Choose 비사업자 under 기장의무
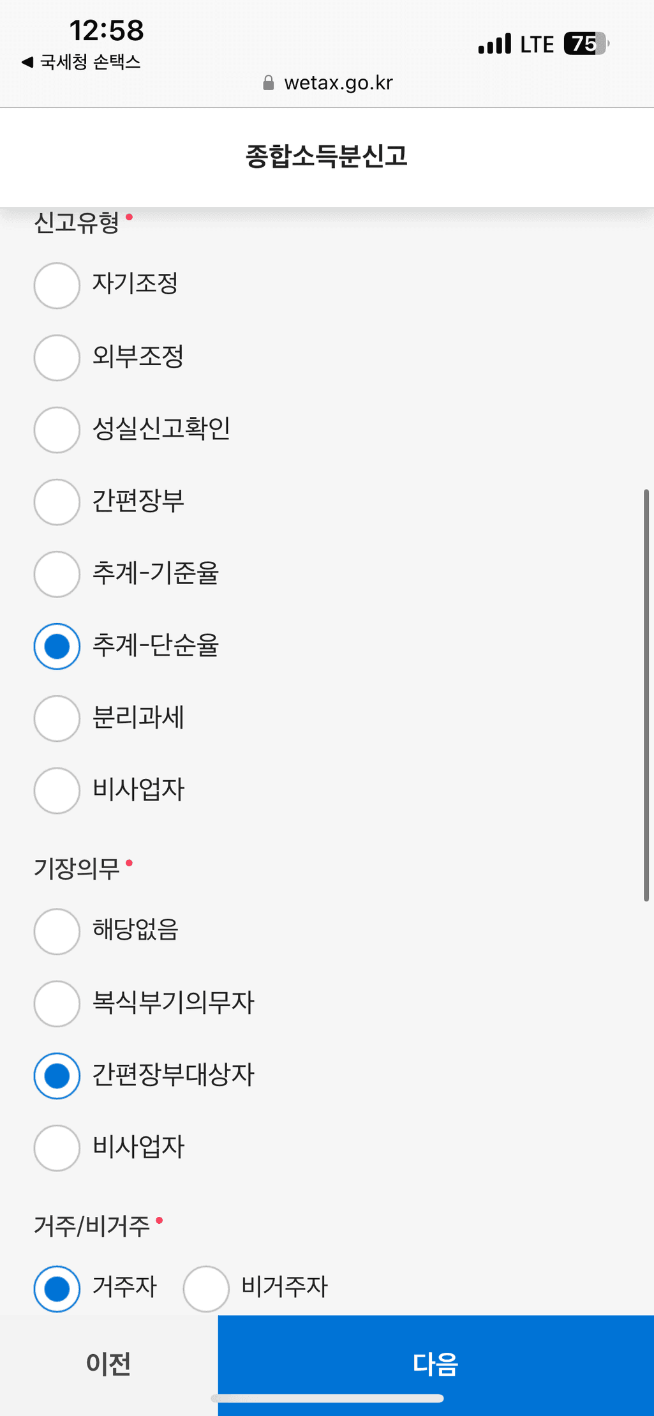 pyautogui.click(x=57, y=1148)
